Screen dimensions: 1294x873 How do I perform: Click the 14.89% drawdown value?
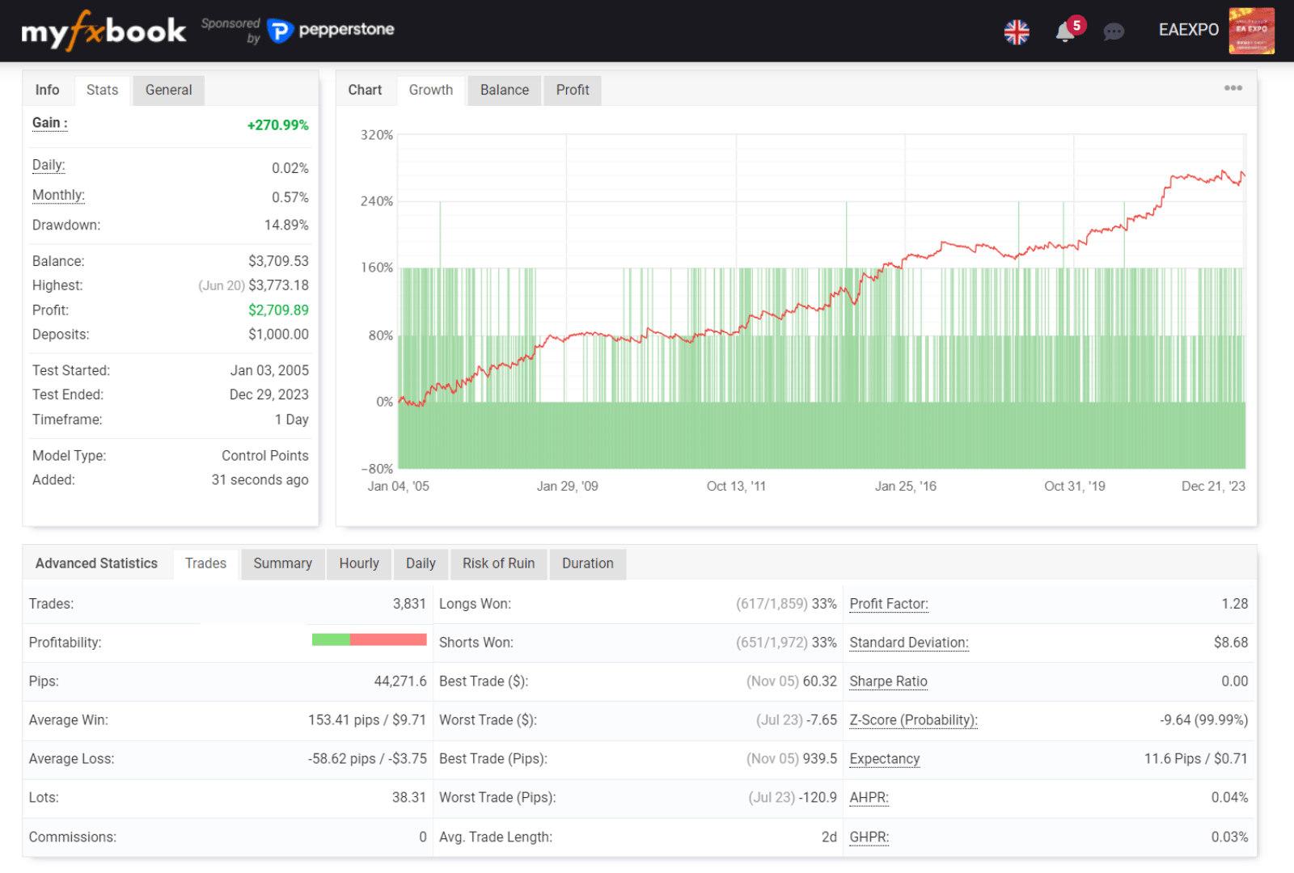286,225
